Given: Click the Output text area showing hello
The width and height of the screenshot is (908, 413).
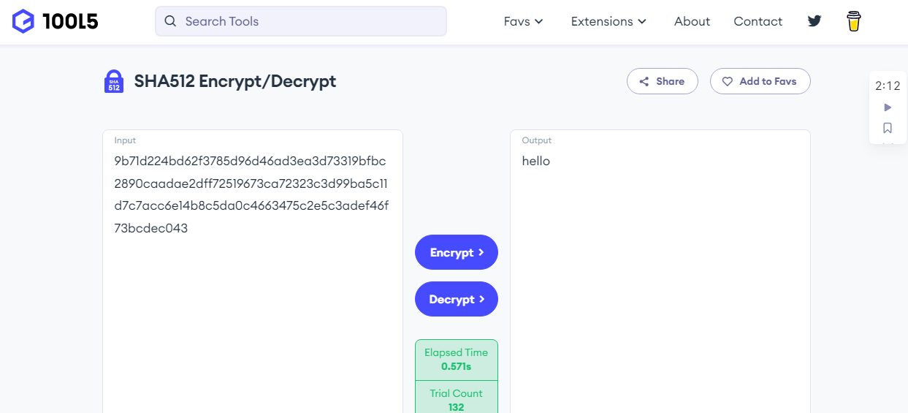Looking at the screenshot, I should pos(660,278).
